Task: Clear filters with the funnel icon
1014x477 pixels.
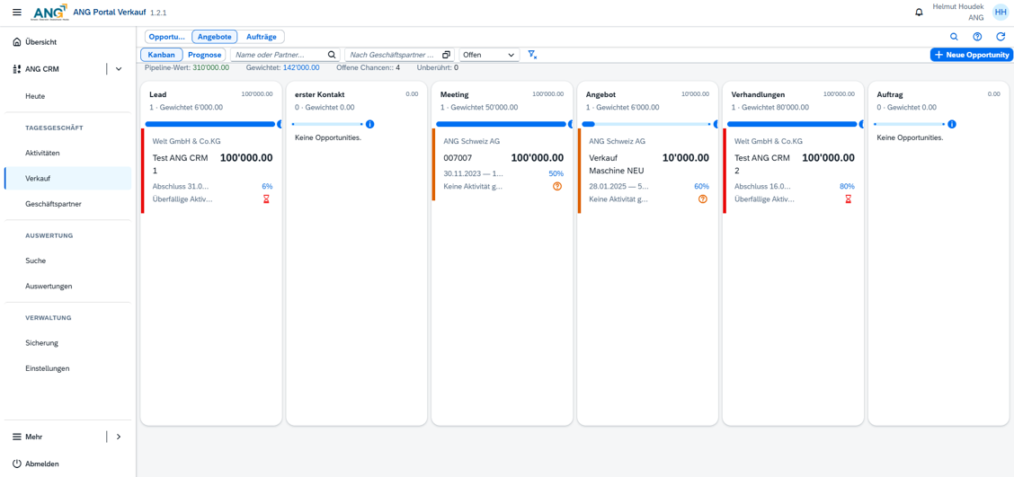Action: pos(532,55)
